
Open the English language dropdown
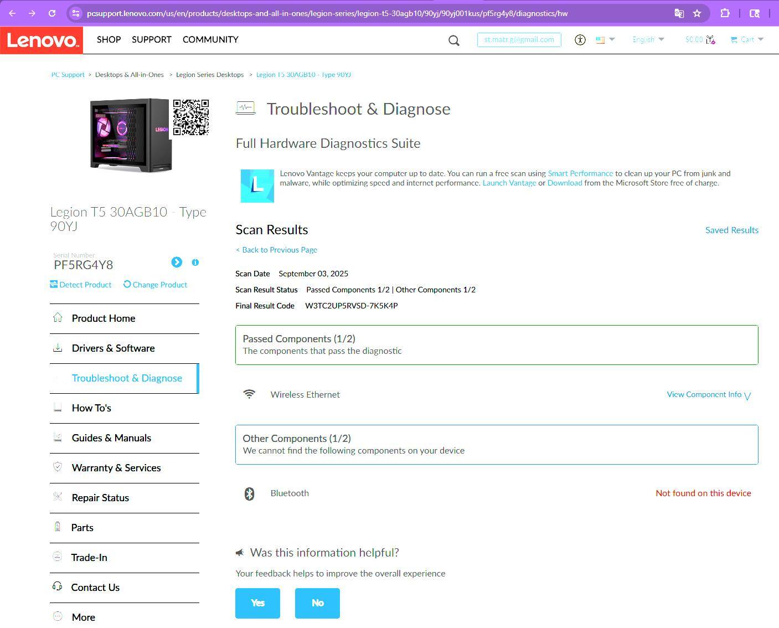click(x=648, y=40)
